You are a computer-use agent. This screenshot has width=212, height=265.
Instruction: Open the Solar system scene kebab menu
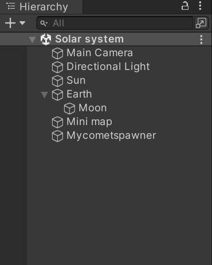[201, 40]
